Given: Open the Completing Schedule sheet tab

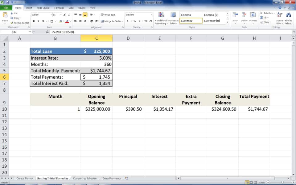Looking at the screenshot, I should pos(85,178).
